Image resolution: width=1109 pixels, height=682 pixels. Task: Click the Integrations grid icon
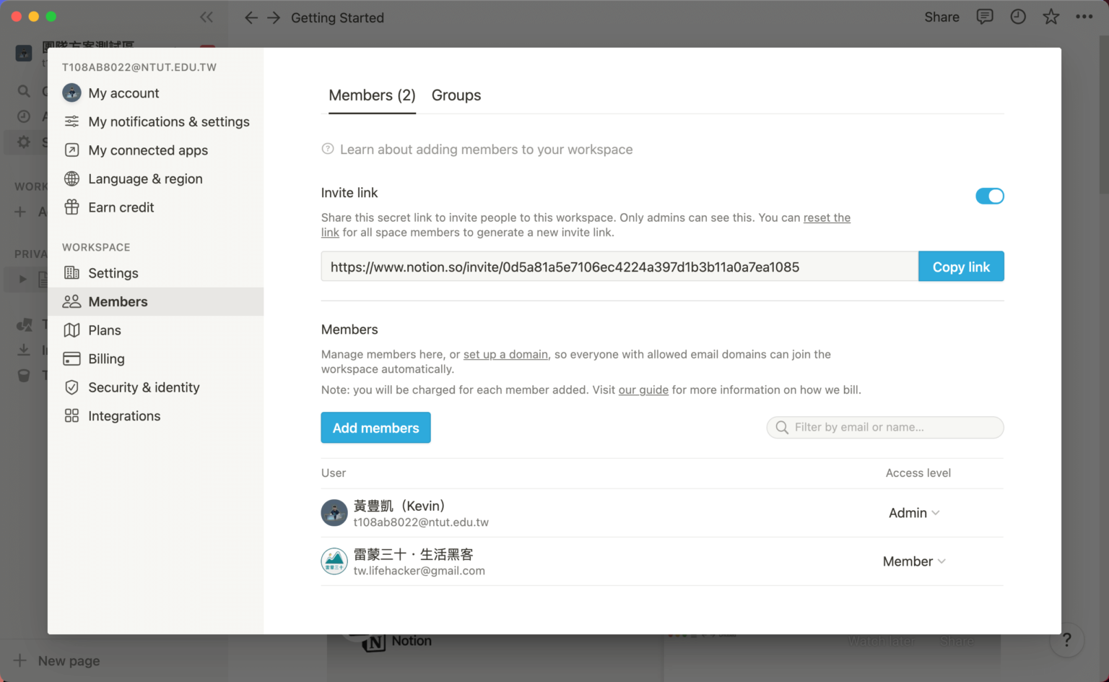click(x=71, y=415)
